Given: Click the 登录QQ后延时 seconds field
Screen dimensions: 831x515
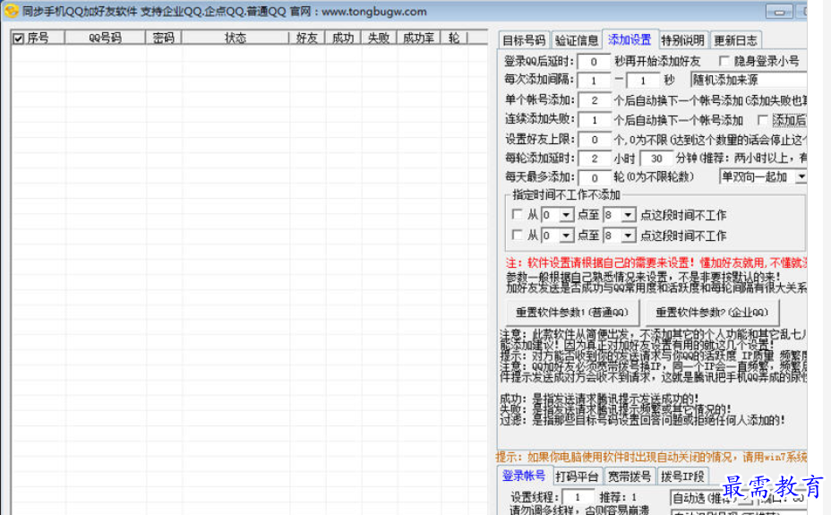Looking at the screenshot, I should 594,62.
